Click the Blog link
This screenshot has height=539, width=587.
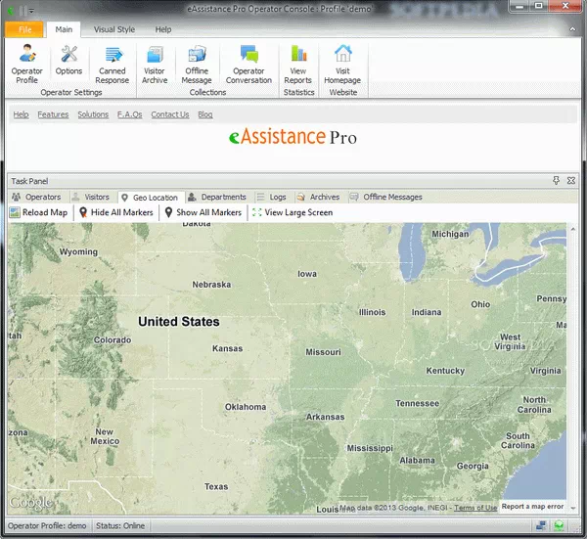(x=205, y=114)
